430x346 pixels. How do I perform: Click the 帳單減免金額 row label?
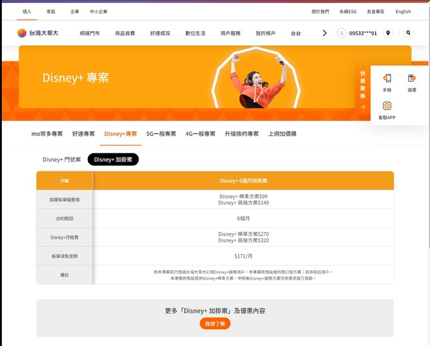(64, 256)
